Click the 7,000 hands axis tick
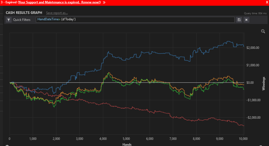The height and width of the screenshot is (146, 269). point(173,139)
